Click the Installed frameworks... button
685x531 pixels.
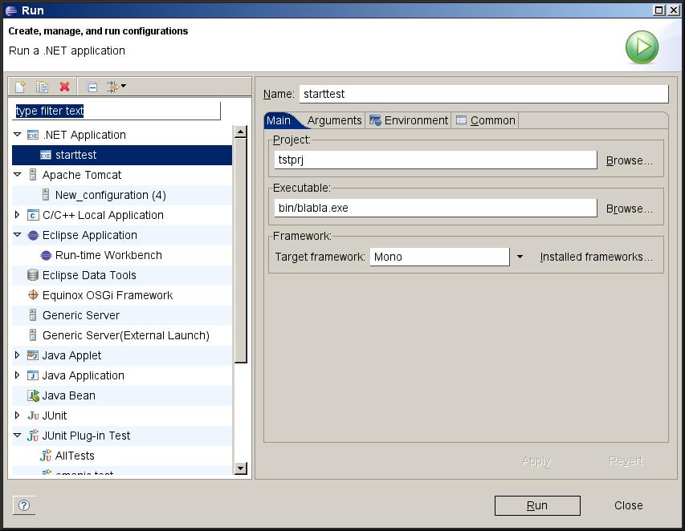click(596, 257)
